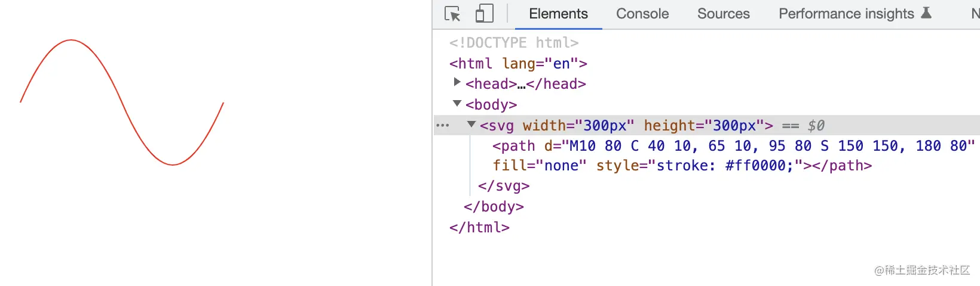Expand the collapsed head element
Screen dimensions: 980x286
tap(457, 82)
